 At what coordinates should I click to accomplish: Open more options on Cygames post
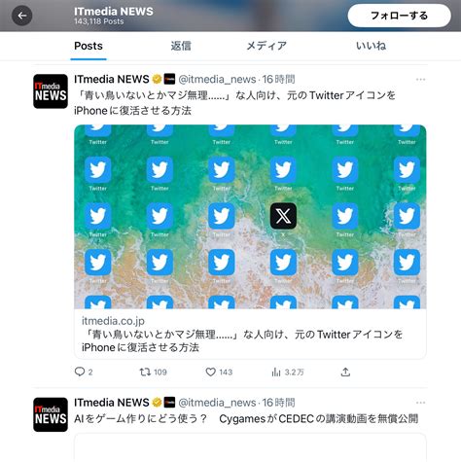click(420, 403)
